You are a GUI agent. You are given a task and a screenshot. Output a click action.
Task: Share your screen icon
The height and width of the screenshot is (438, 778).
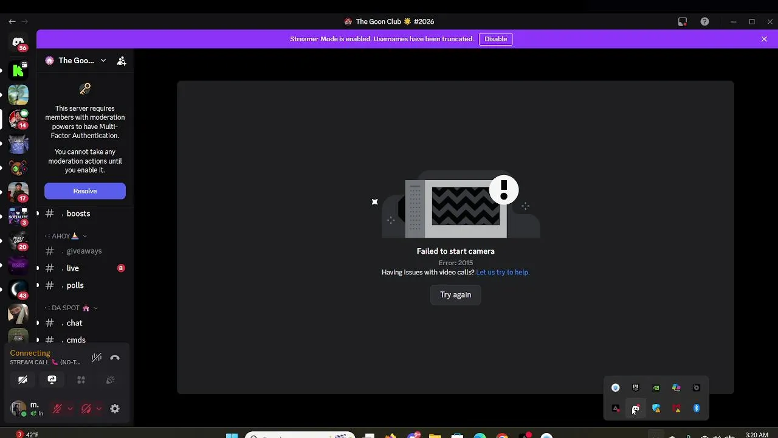pos(52,380)
